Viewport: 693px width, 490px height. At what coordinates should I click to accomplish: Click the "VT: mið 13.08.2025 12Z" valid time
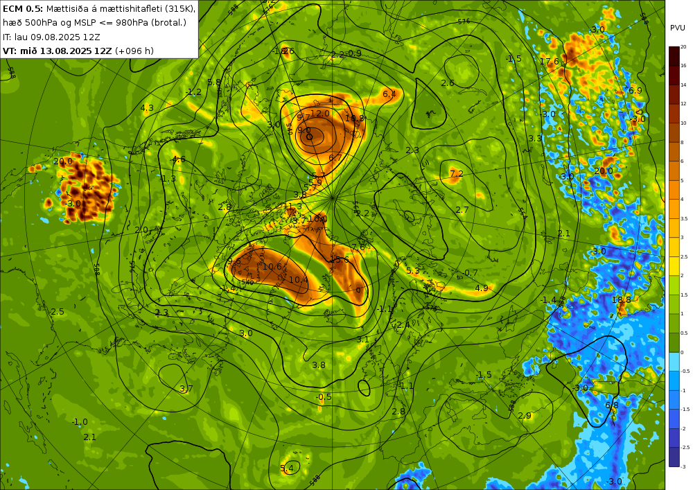(x=57, y=51)
